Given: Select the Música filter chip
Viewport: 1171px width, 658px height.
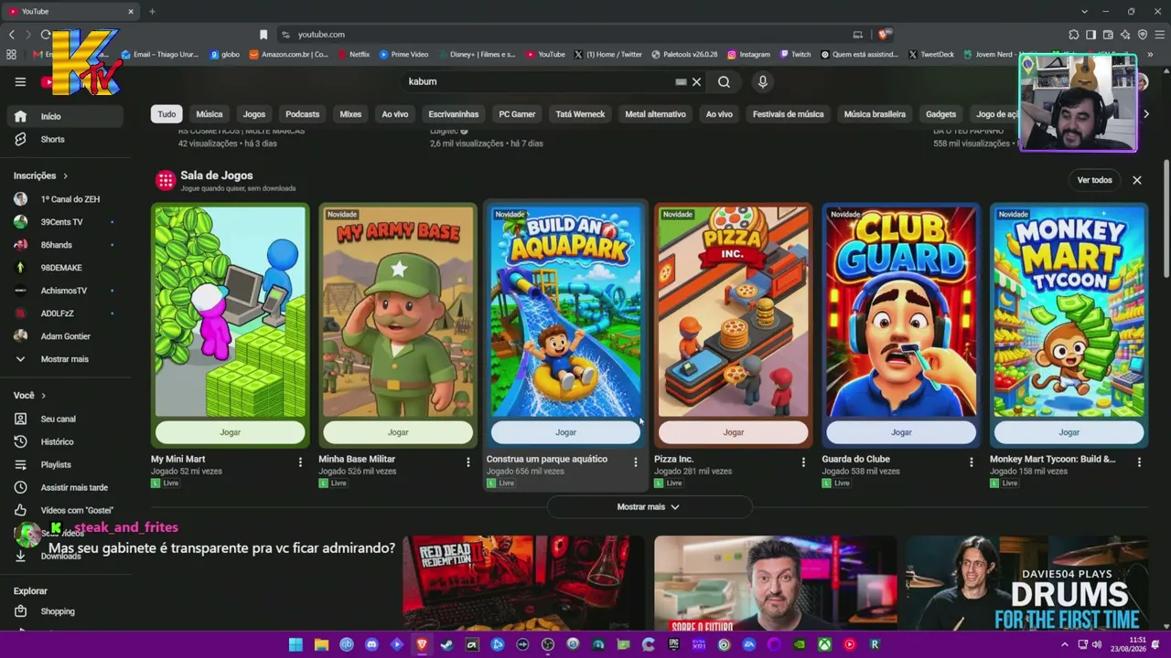Looking at the screenshot, I should 209,114.
